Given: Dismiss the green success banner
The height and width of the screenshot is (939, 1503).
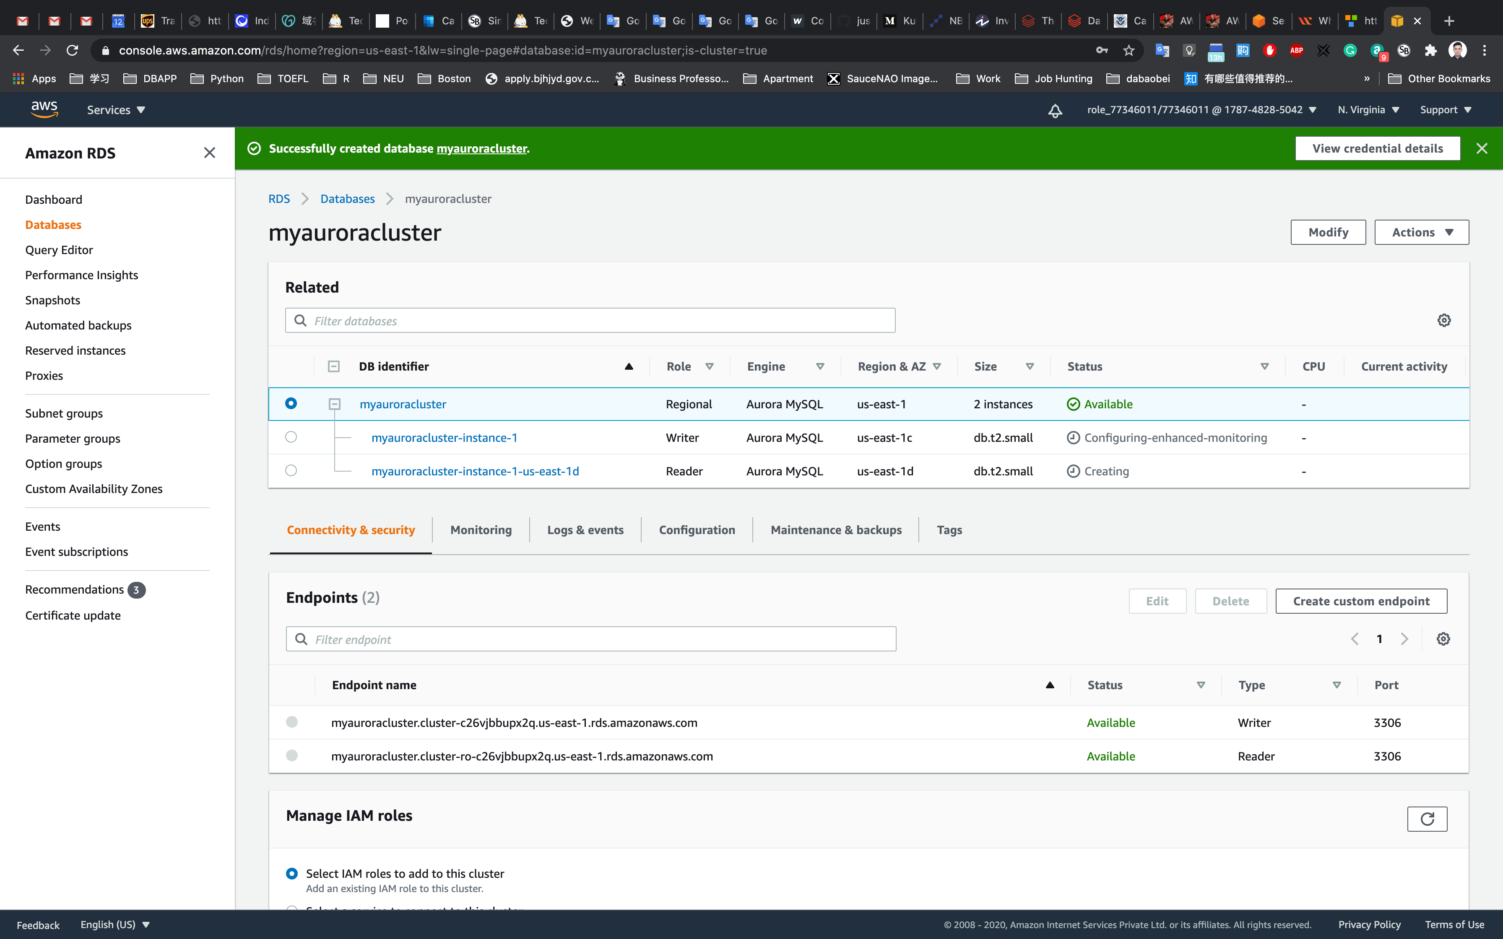Looking at the screenshot, I should pos(1481,148).
